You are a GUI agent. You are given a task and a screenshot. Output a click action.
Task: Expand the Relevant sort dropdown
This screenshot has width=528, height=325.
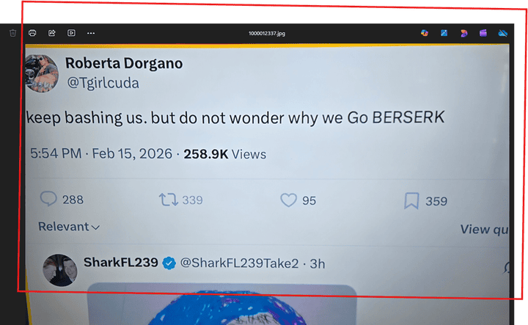coord(69,227)
